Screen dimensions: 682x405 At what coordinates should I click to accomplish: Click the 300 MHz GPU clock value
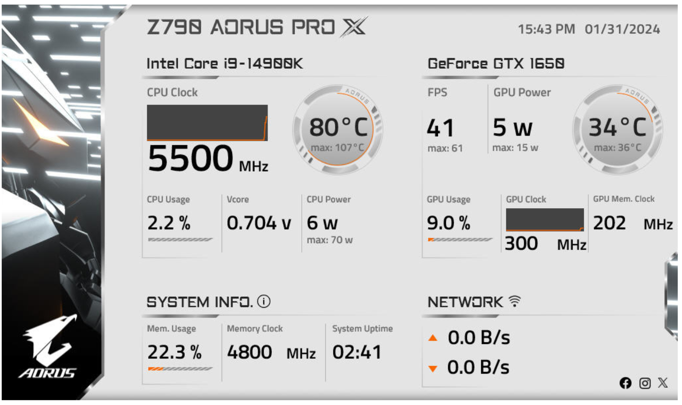[545, 244]
